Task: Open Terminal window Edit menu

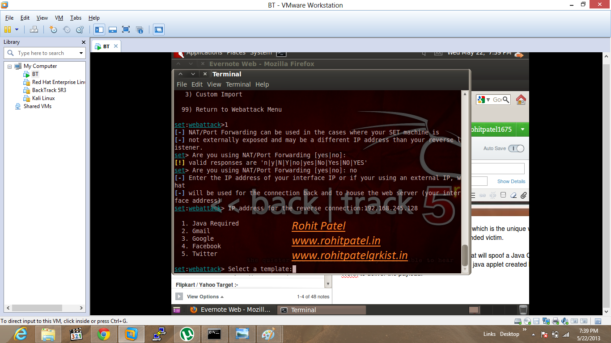Action: coord(197,84)
